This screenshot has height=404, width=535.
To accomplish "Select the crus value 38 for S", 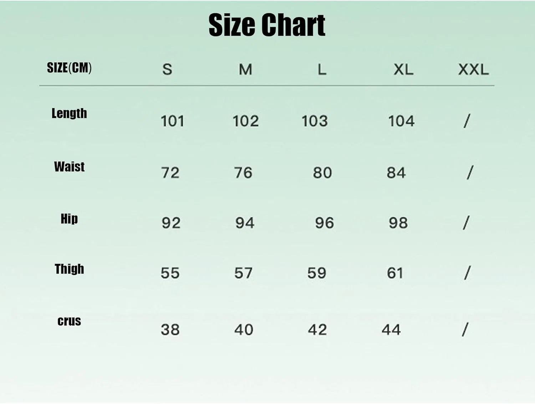I will (170, 330).
